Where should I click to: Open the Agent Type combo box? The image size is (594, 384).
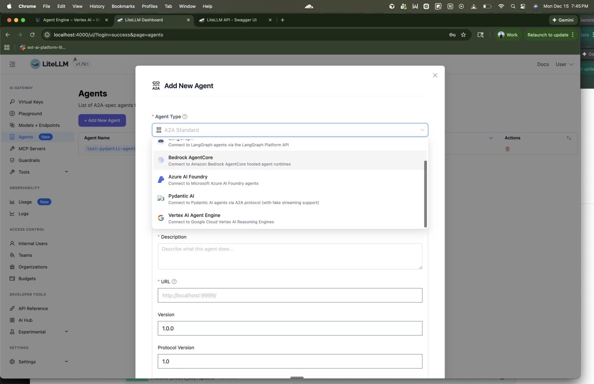point(290,130)
